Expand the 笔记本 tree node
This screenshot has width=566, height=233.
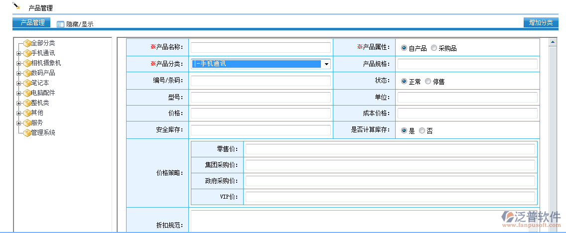pyautogui.click(x=18, y=83)
